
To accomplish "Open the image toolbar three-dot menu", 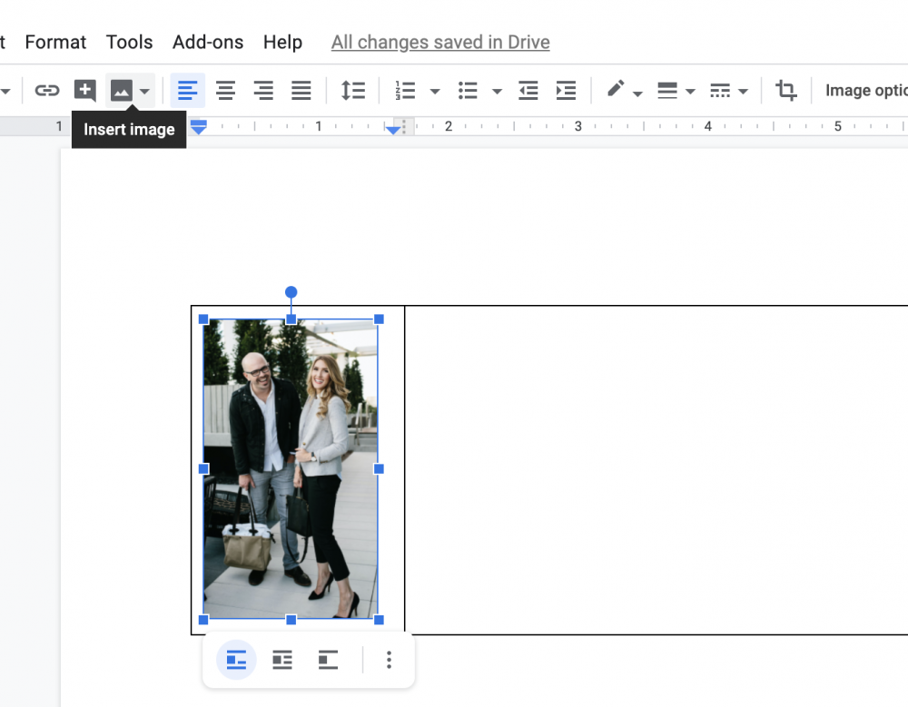I will click(x=389, y=660).
